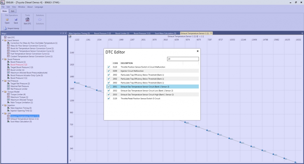This screenshot has width=304, height=164.
Task: Click map icon beside Boost Pressure 2 (2) in tree
Action: (x=8, y=65)
